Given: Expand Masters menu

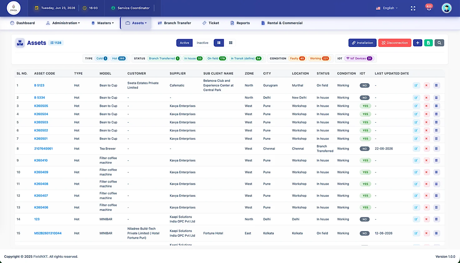Looking at the screenshot, I should point(102,23).
